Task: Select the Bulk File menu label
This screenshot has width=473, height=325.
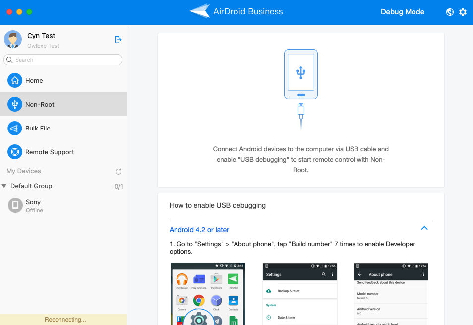Action: point(38,128)
